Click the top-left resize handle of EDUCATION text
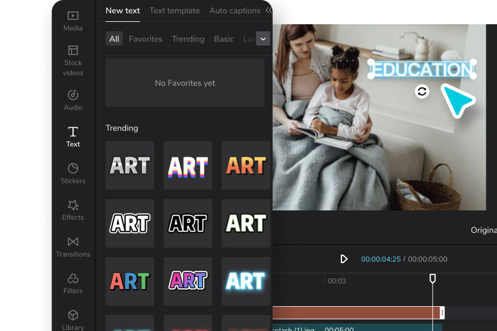The image size is (497, 331). (371, 62)
